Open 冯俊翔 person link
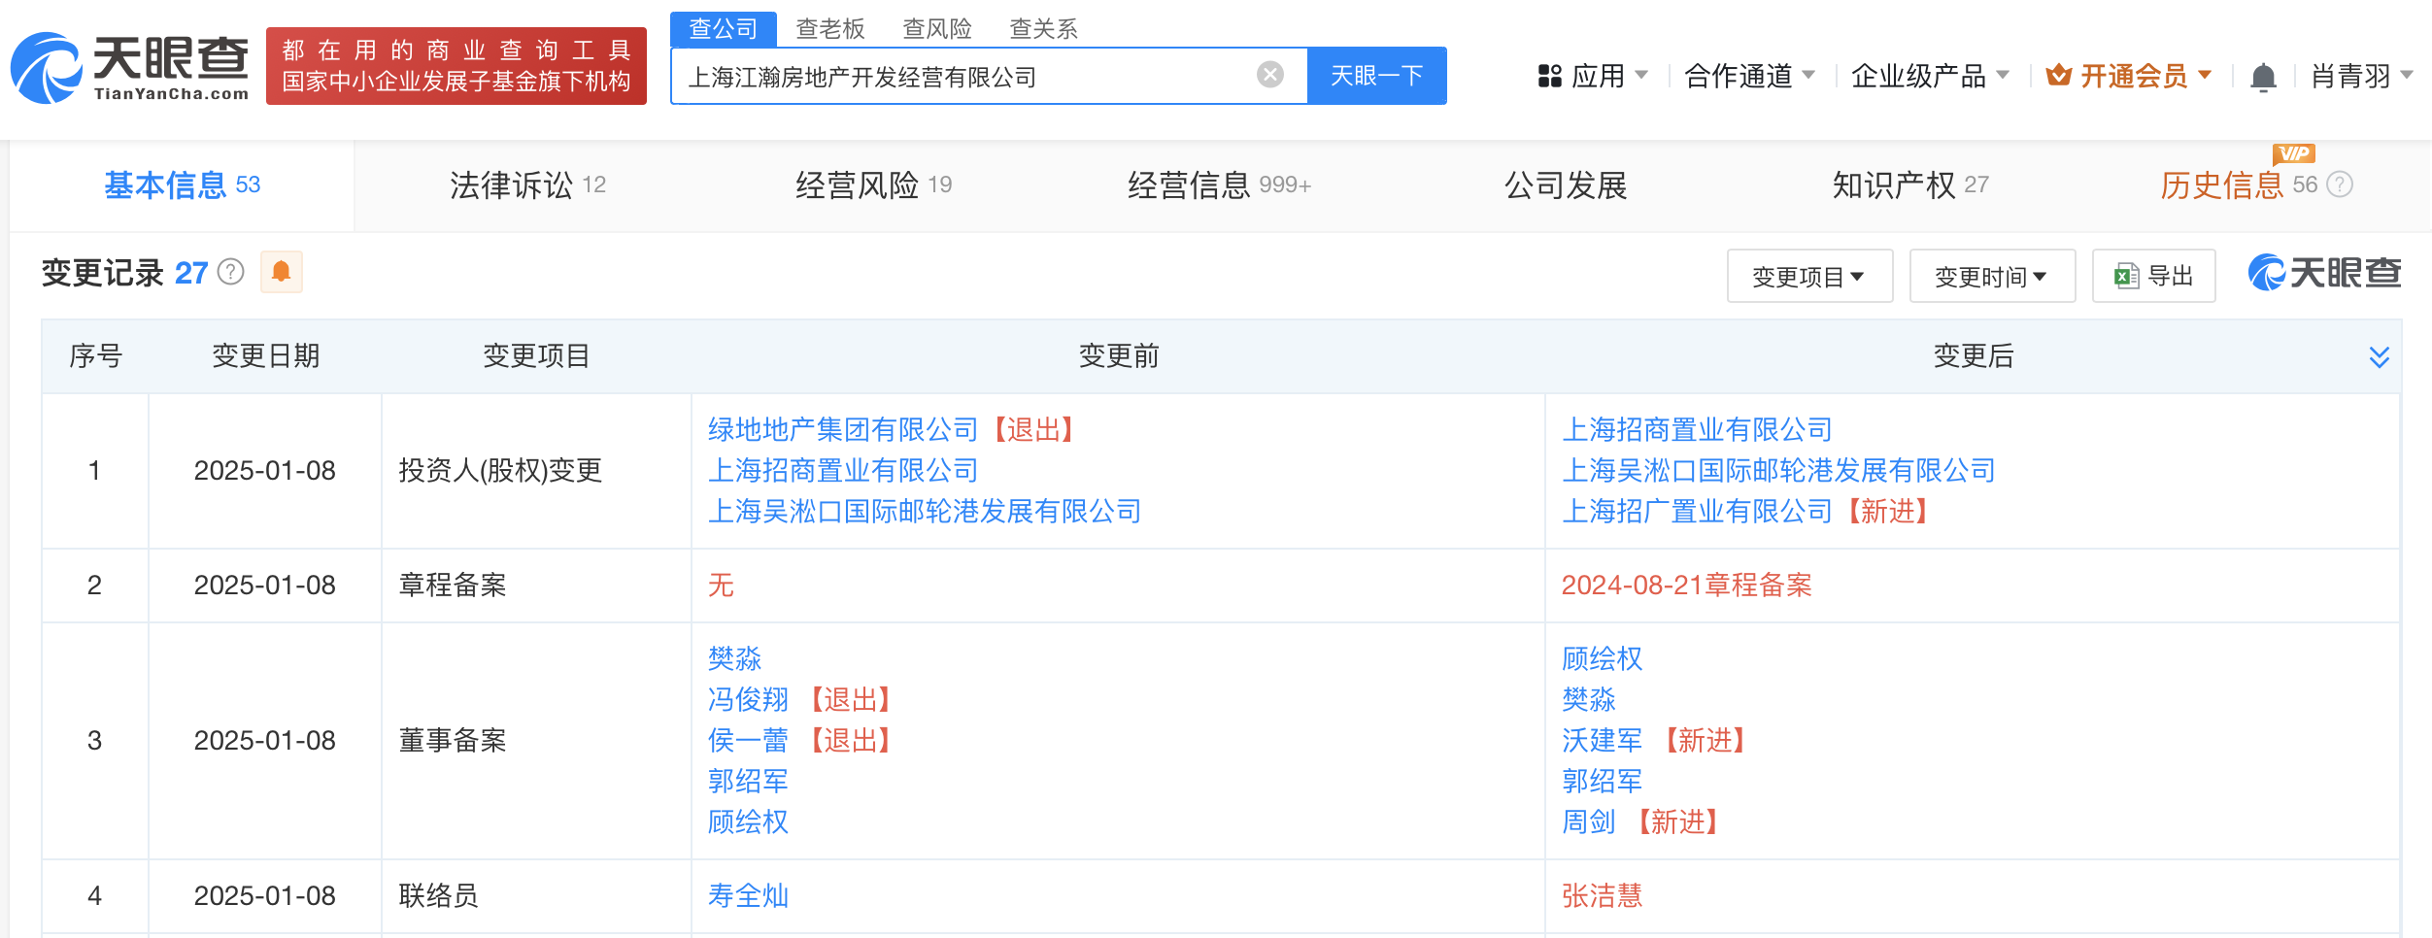Screen dimensions: 2432x938 coord(748,699)
